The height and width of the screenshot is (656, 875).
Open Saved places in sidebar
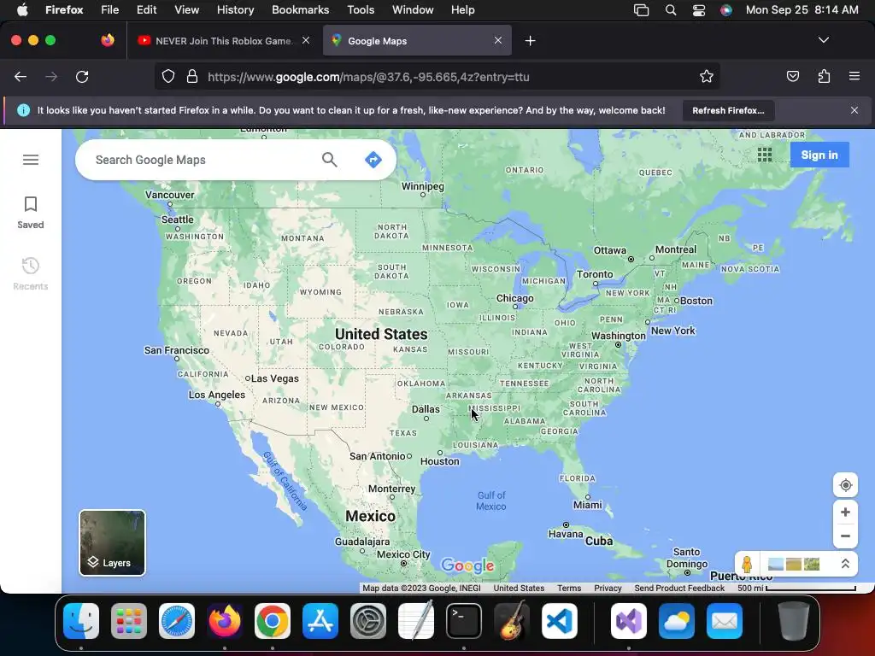pyautogui.click(x=31, y=213)
